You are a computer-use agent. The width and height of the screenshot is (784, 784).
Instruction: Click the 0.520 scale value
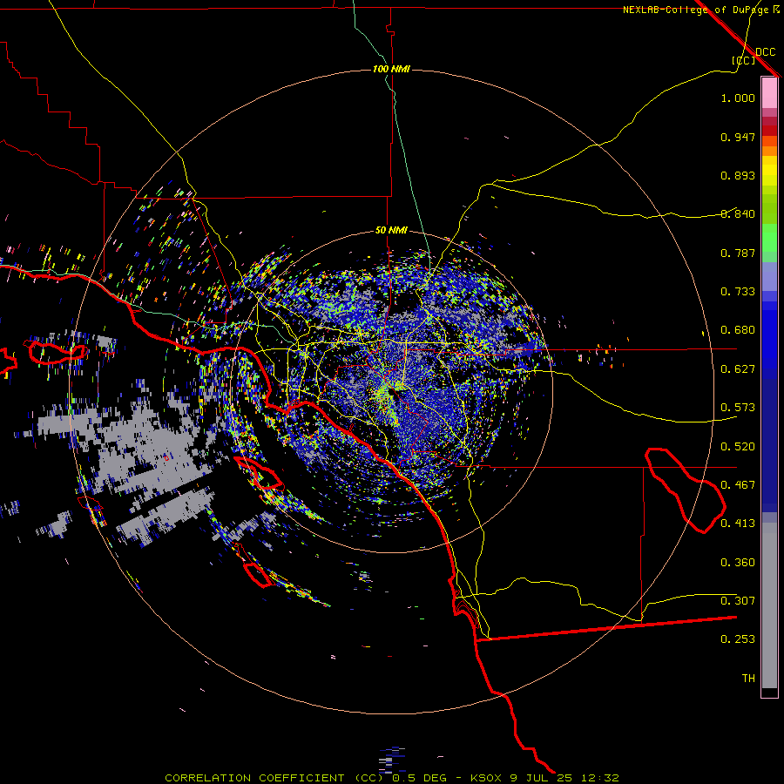pos(738,447)
